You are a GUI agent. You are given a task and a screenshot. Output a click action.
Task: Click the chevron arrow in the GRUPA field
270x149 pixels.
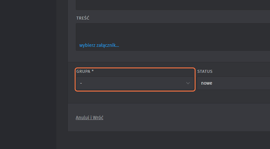tap(188, 83)
